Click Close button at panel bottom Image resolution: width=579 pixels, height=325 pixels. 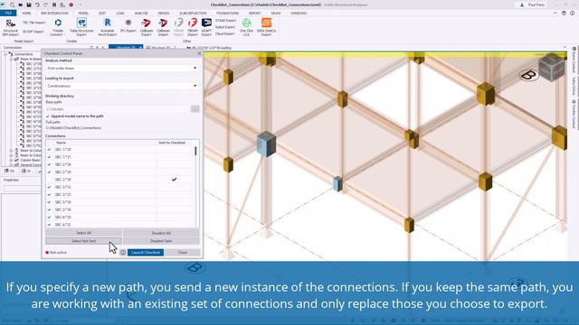click(183, 253)
